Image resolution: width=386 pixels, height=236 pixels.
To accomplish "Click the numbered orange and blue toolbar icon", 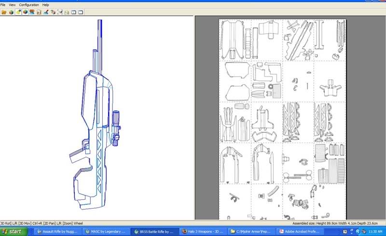I will 32,12.
